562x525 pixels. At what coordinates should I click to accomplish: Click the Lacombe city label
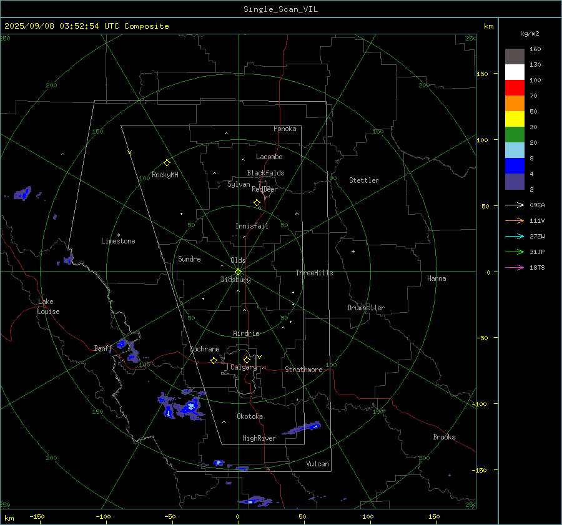pyautogui.click(x=269, y=157)
